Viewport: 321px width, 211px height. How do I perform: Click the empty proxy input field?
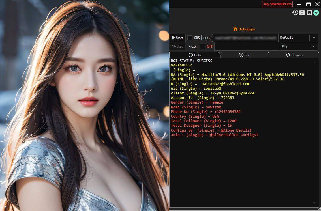click(247, 46)
